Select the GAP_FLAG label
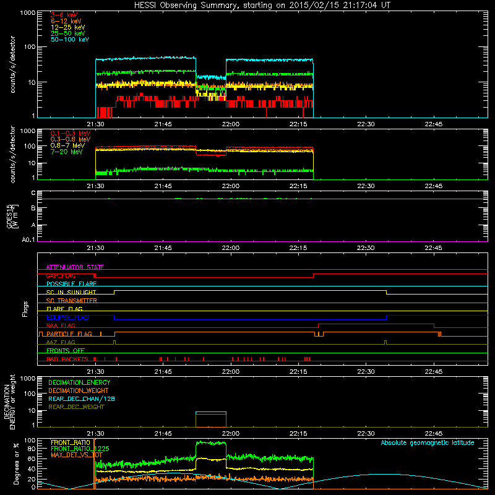Screen dimensions: 495x495 (x=61, y=275)
